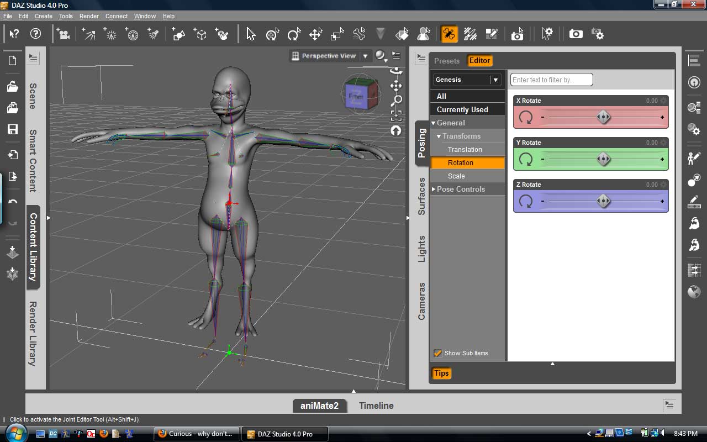Open the Perspective View dropdown
The image size is (707, 442).
tap(365, 56)
